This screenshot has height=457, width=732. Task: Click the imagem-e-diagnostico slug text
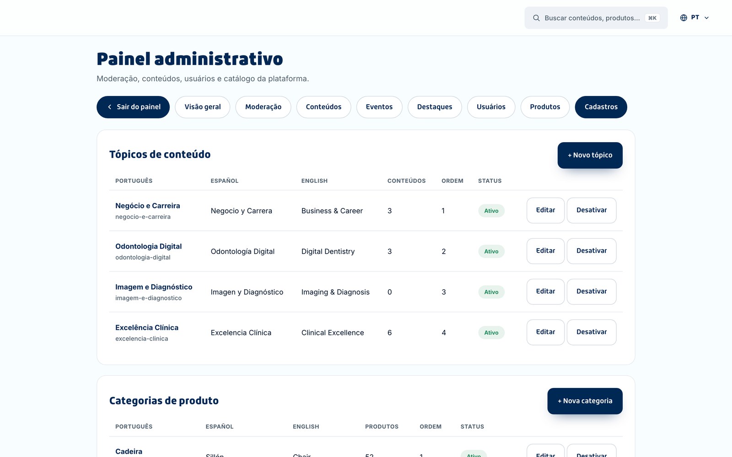tap(148, 298)
